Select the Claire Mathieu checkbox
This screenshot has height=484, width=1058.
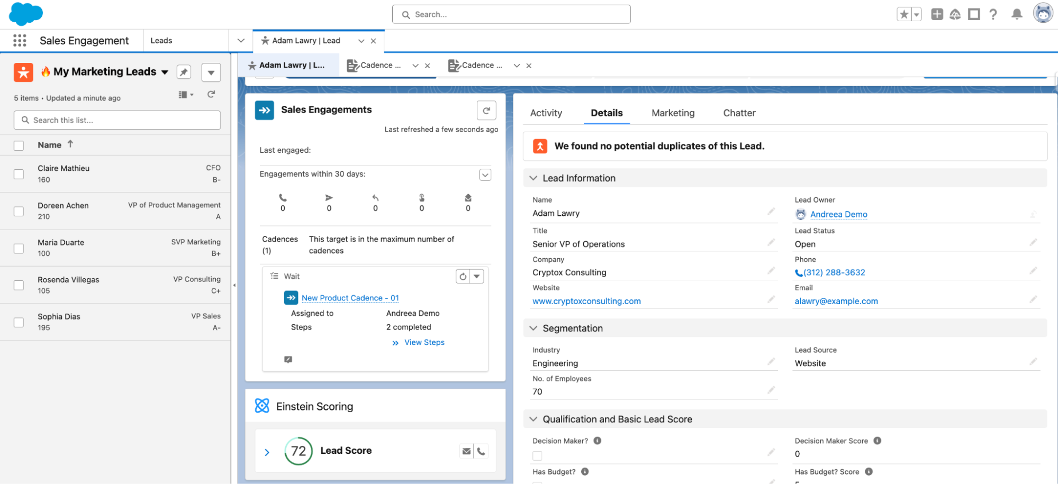[19, 174]
